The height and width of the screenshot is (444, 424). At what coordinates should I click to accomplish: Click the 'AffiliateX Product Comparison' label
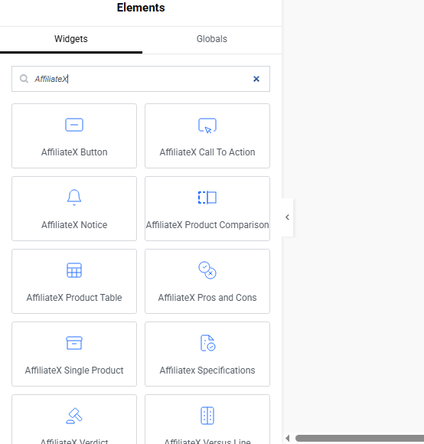point(207,225)
